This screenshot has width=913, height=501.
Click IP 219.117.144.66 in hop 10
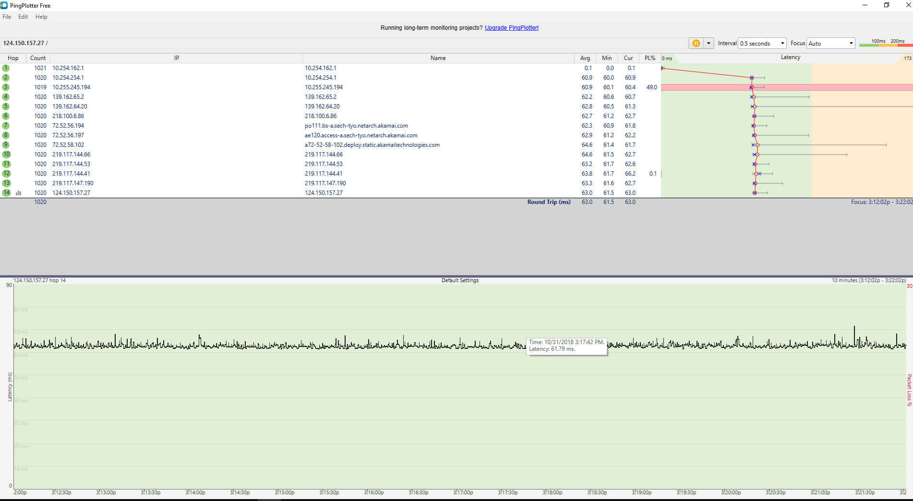coord(71,155)
